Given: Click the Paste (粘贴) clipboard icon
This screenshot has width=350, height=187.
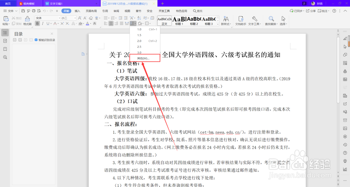Looking at the screenshot, I should pyautogui.click(x=6, y=19).
